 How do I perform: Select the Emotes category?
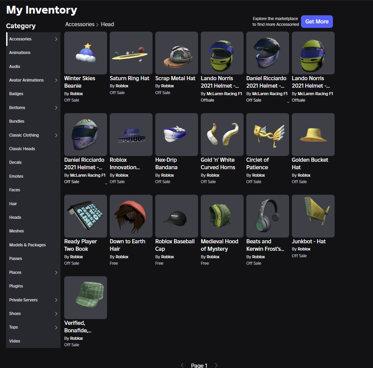tap(16, 176)
